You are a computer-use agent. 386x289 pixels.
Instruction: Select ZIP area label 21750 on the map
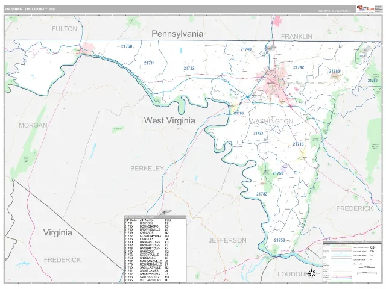(127, 46)
